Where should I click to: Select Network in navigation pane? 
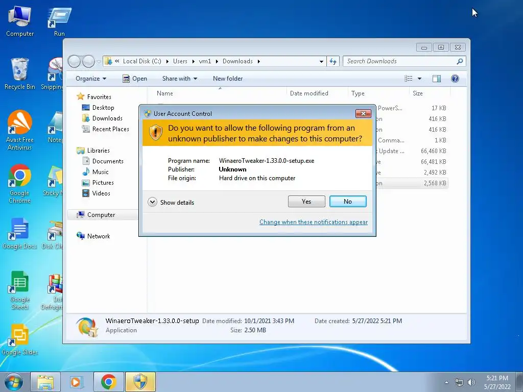[x=93, y=236]
